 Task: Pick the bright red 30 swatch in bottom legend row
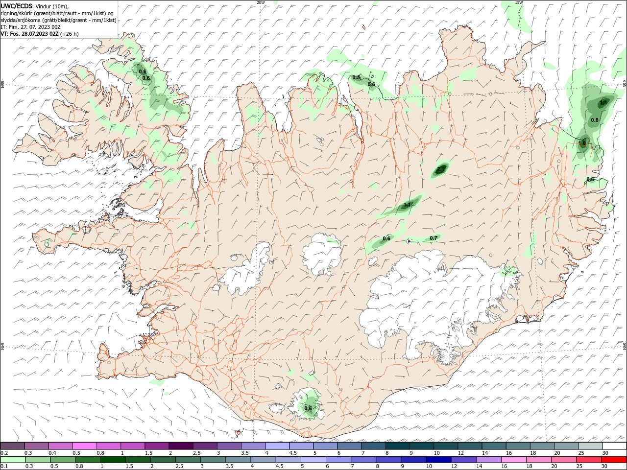click(x=614, y=460)
